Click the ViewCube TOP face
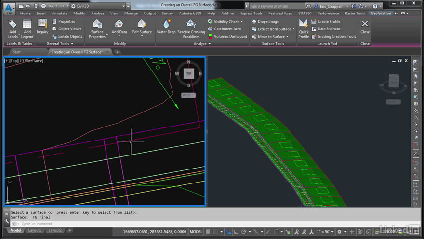This screenshot has width=424, height=239. (x=189, y=73)
